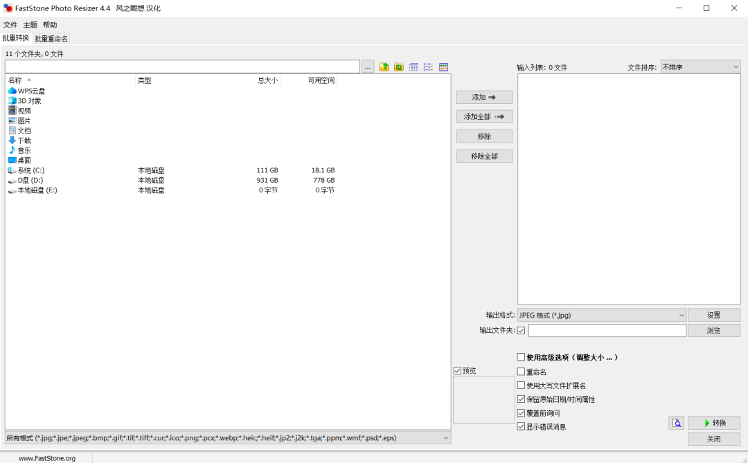Click the 111 GB total size cell
The image size is (748, 463).
[x=267, y=170]
